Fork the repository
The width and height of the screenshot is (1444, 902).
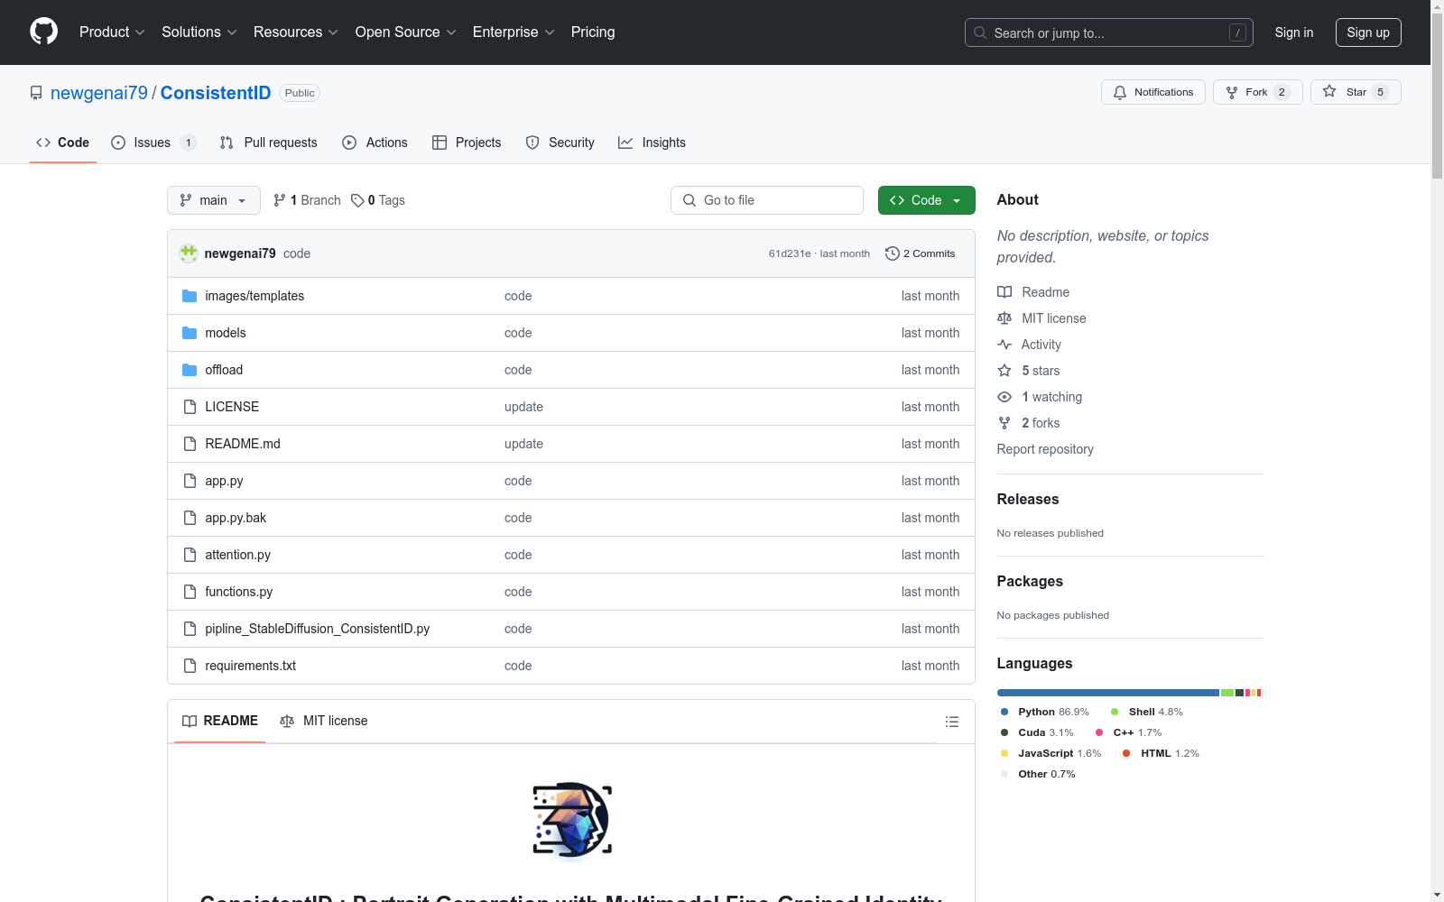[1257, 92]
